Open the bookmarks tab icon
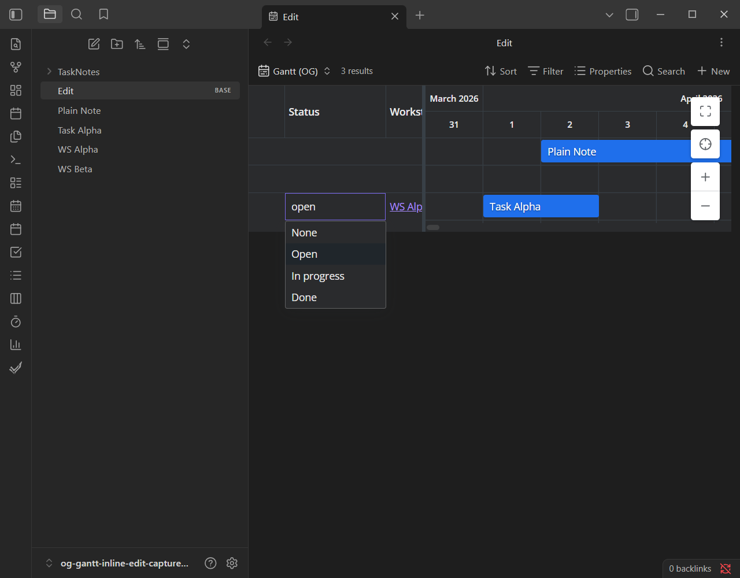Viewport: 740px width, 578px height. pyautogui.click(x=103, y=14)
